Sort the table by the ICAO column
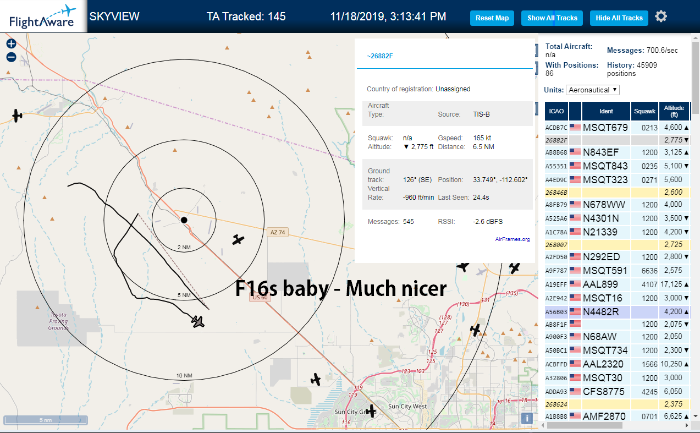Screen dimensions: 700x433 pos(556,111)
